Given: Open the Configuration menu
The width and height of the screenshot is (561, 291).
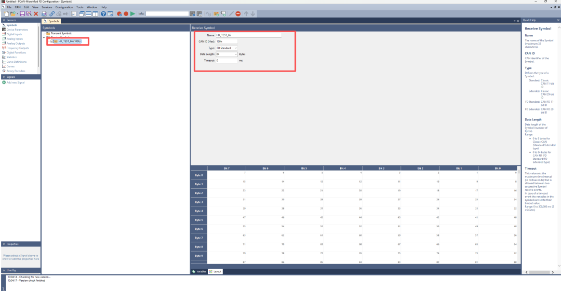Looking at the screenshot, I should point(64,7).
